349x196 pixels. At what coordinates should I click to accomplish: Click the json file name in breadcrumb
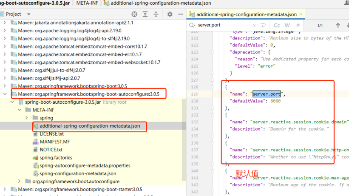pos(161,3)
